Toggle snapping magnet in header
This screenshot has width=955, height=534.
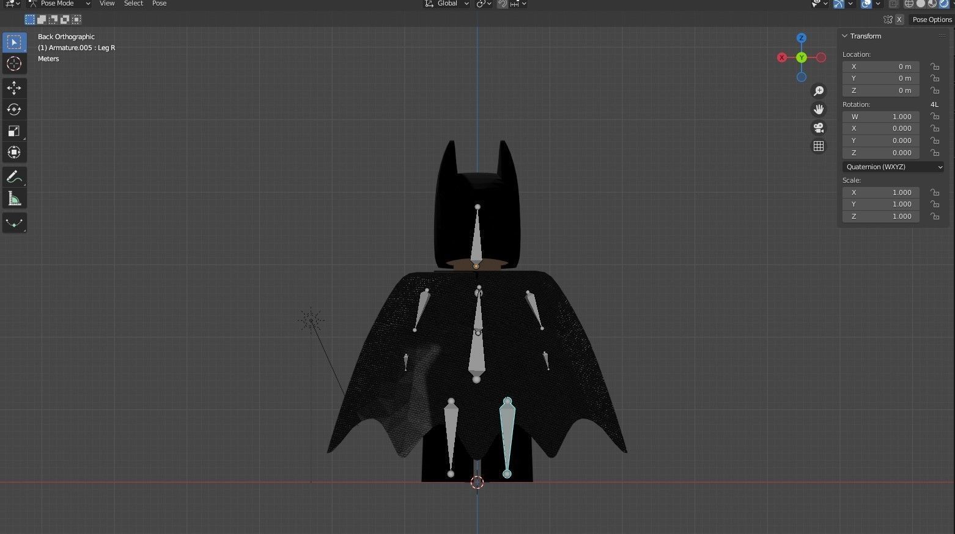[x=503, y=4]
